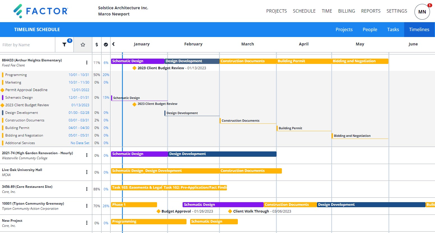Open the options menu for New Project
The height and width of the screenshot is (233, 435).
(x=87, y=223)
